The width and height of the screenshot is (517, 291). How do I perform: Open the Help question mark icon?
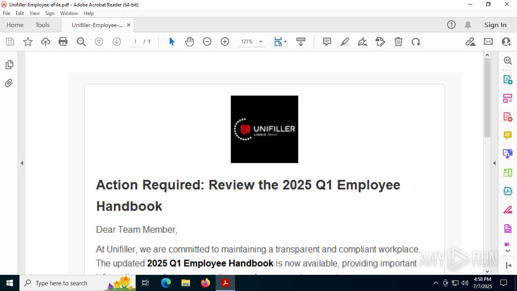click(451, 25)
